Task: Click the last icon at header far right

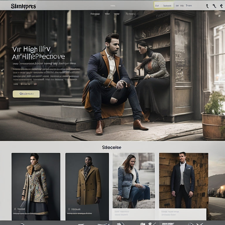Action: pos(221,6)
